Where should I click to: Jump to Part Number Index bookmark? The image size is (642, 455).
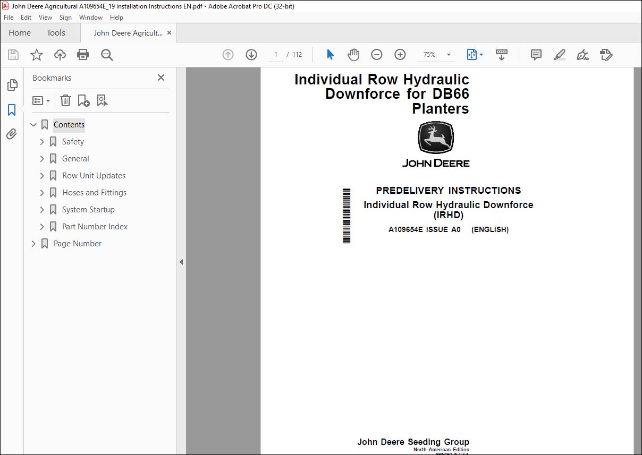(95, 227)
